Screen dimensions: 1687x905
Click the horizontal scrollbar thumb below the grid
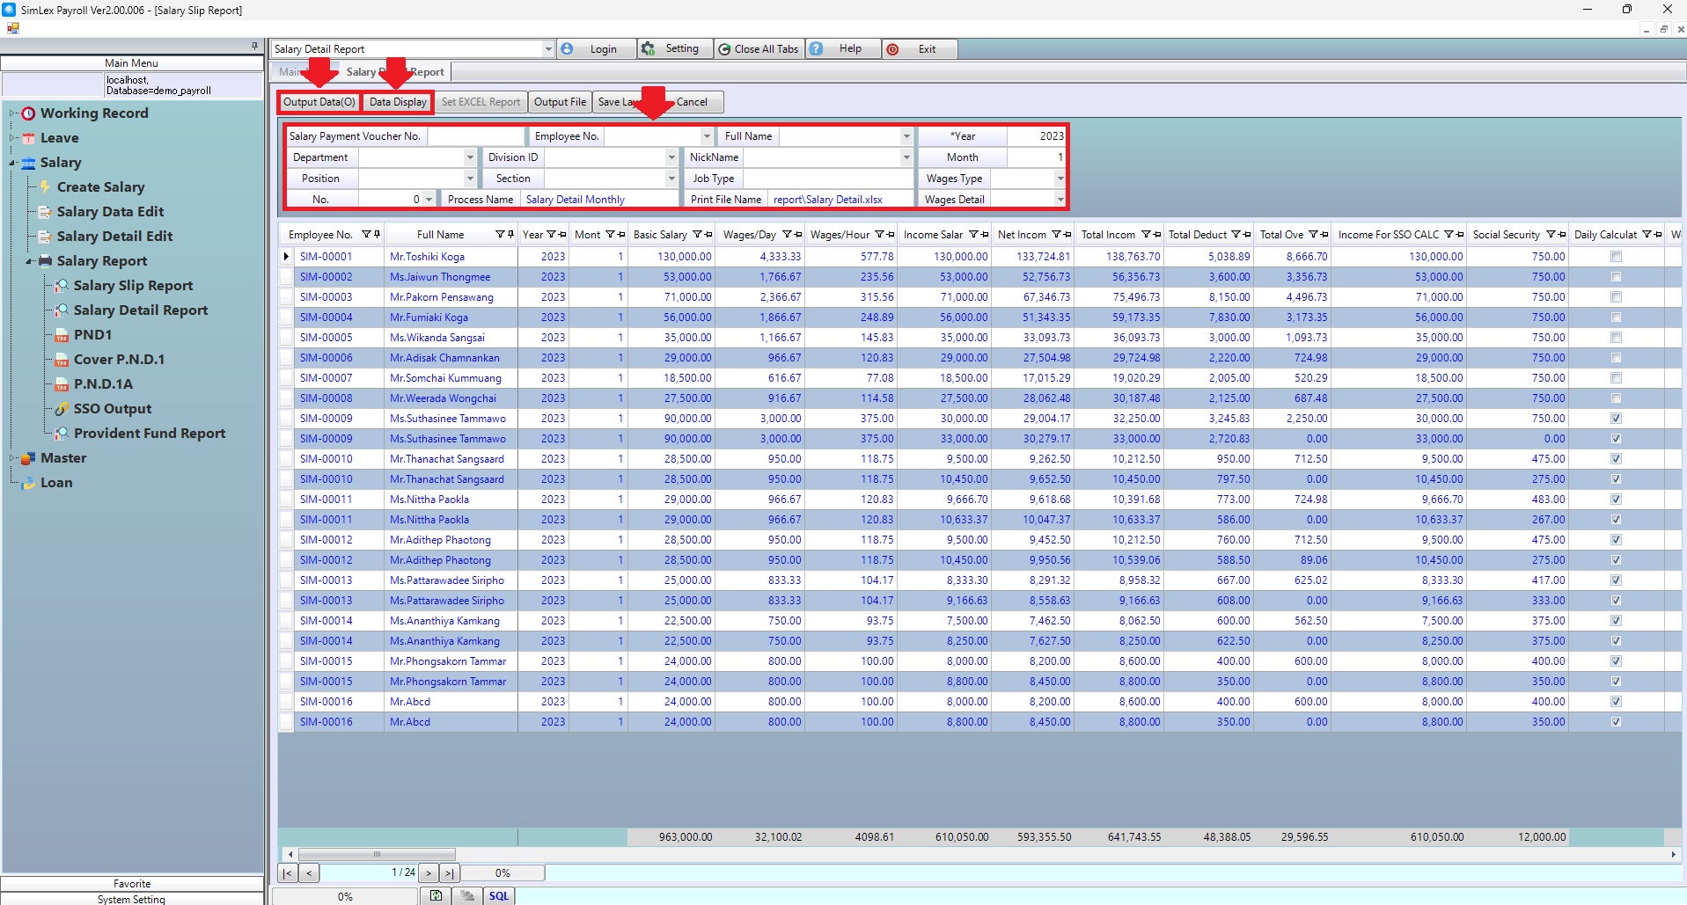click(x=377, y=854)
